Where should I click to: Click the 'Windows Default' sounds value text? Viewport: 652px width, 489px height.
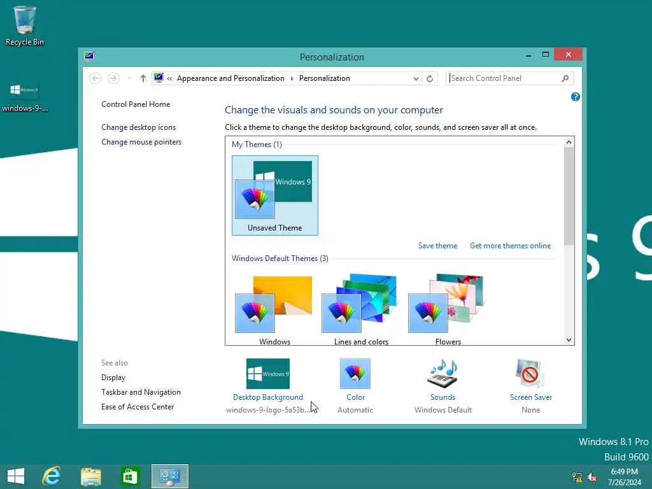pos(443,410)
